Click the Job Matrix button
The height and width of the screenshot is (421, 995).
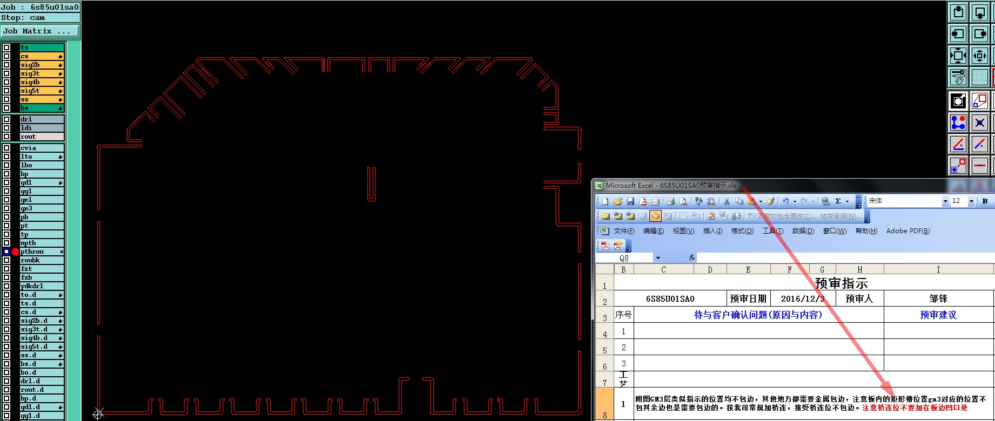tap(40, 31)
